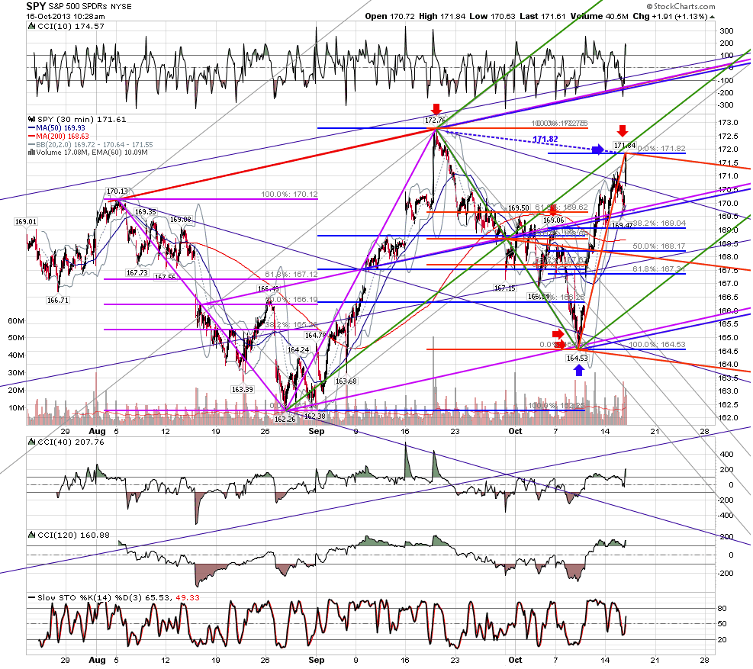Click the SPY ticker symbol title
Screen dimensions: 753x669
coord(36,6)
